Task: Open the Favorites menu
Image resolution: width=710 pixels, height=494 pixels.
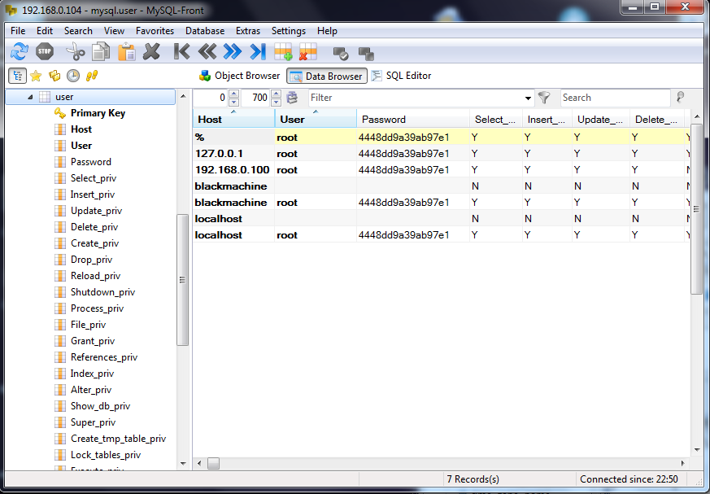Action: tap(155, 31)
